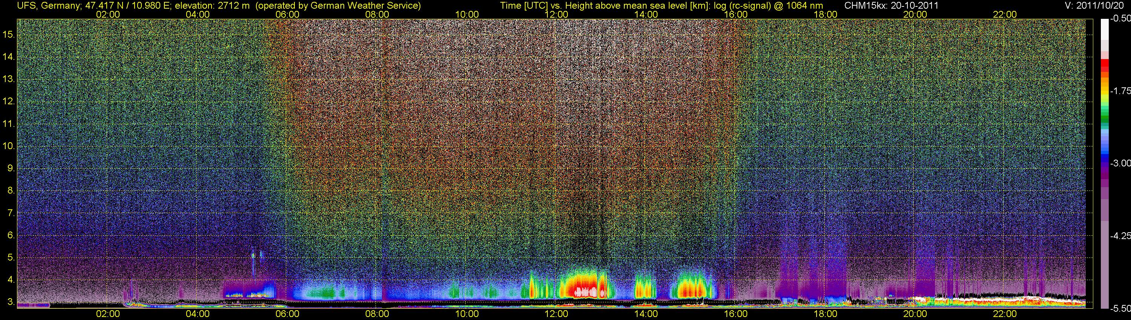Click the '12.' height axis label

[x=9, y=101]
